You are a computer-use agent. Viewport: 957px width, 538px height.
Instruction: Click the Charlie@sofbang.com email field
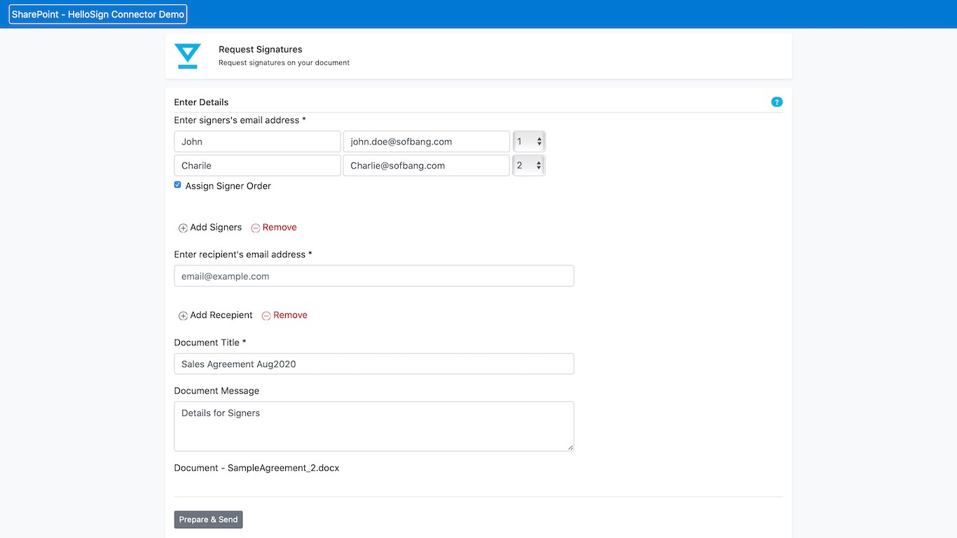(x=426, y=165)
